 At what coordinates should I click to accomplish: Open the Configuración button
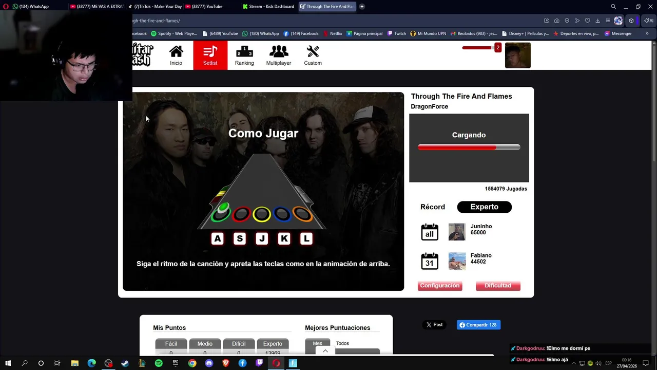[440, 286]
